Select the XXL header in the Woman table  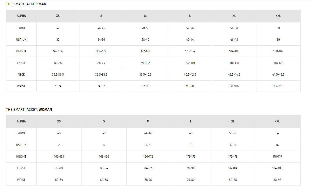[277, 122]
